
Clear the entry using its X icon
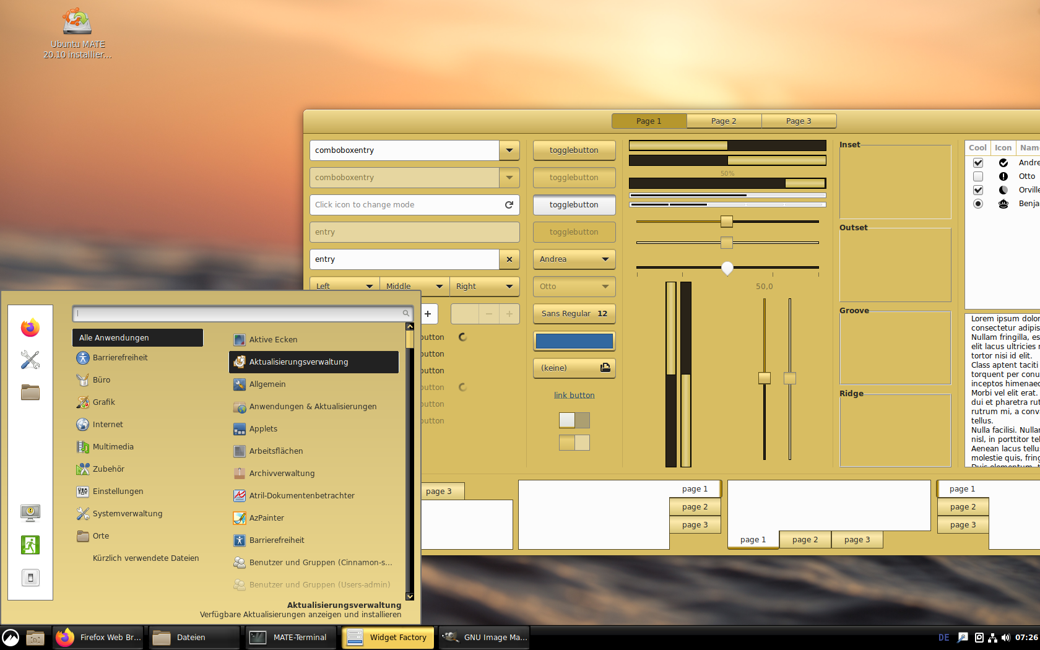point(509,259)
